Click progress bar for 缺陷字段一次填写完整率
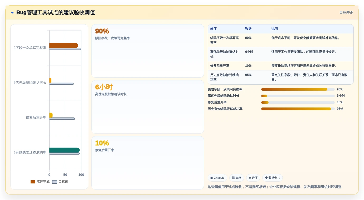 [x=298, y=89]
